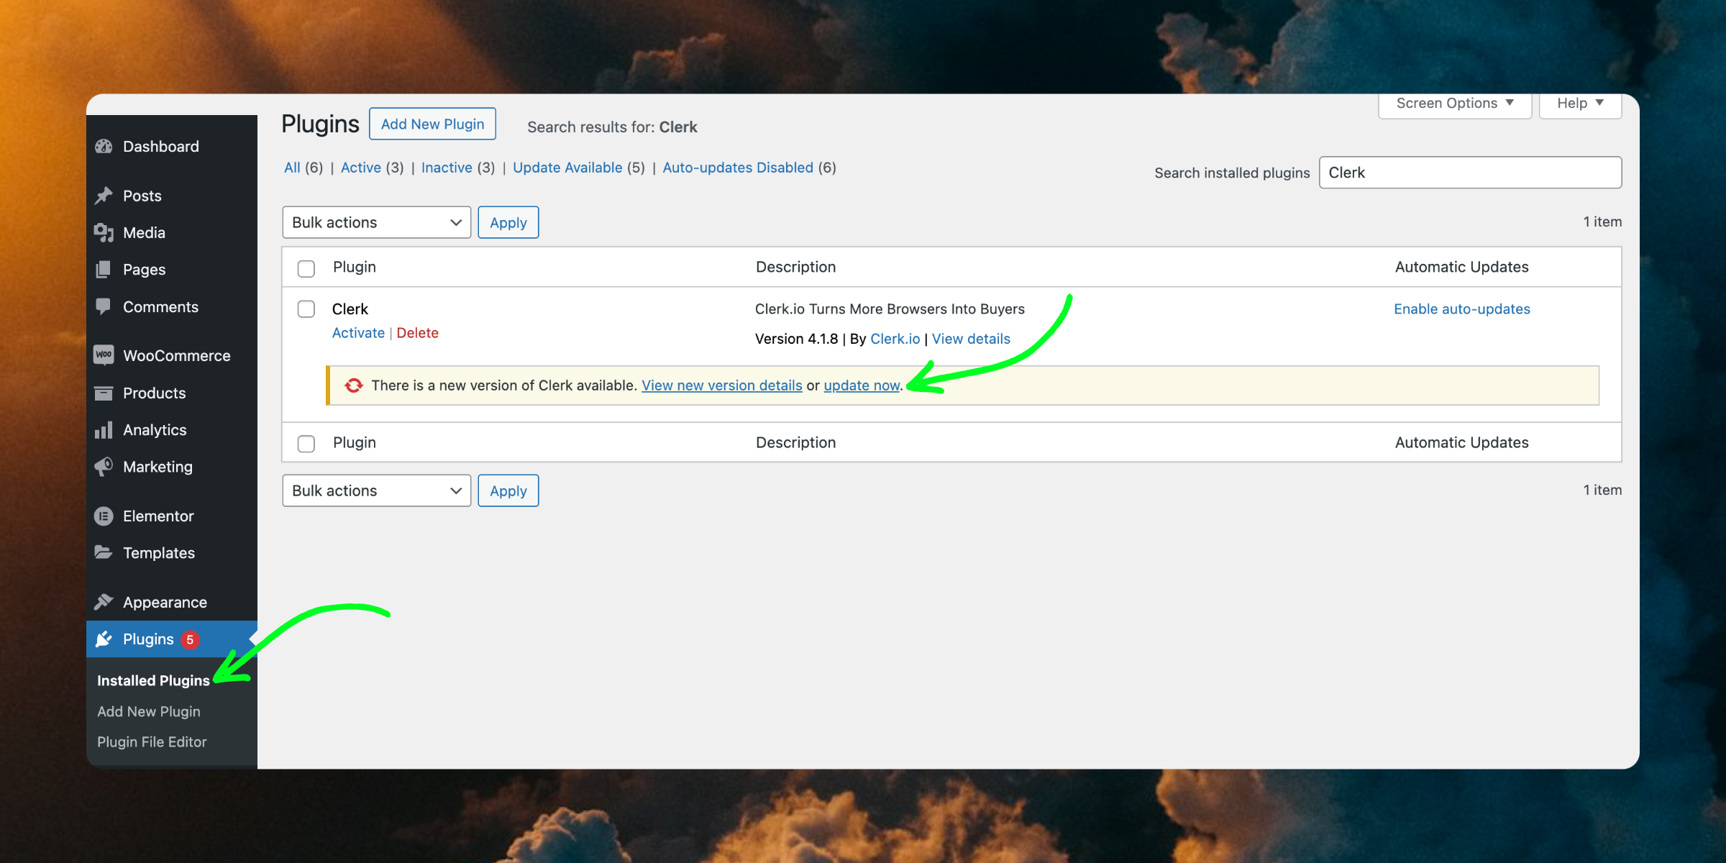1726x863 pixels.
Task: Click Enable auto-updates for Clerk
Action: pos(1461,309)
